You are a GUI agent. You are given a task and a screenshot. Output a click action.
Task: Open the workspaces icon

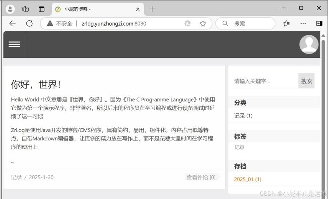coord(26,9)
